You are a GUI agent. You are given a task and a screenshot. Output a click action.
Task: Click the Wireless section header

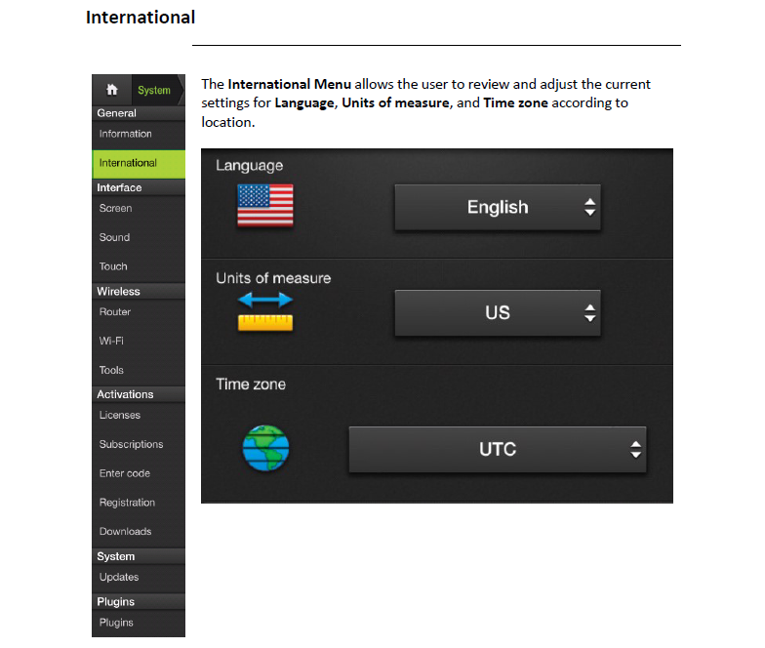click(139, 291)
